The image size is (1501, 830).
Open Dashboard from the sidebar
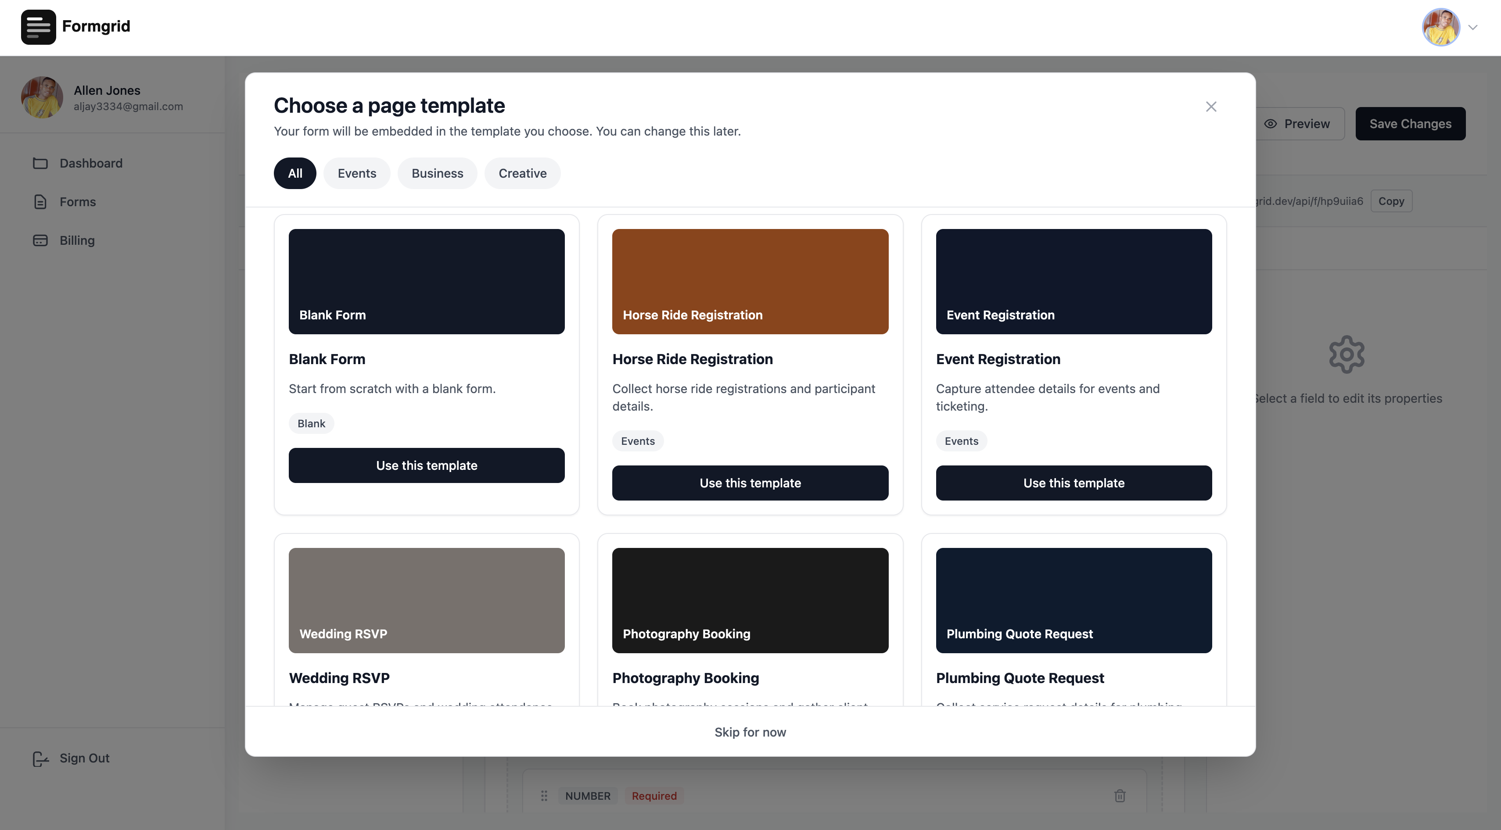pyautogui.click(x=91, y=163)
